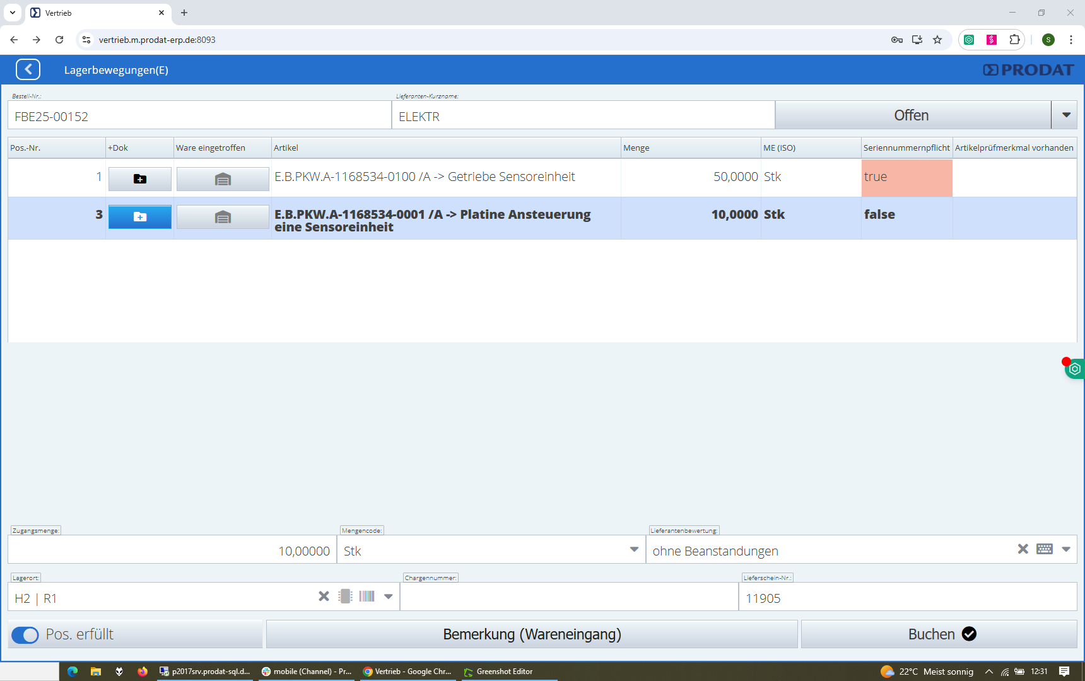The width and height of the screenshot is (1085, 681).
Task: Open Bemerkung (Wareneingang)
Action: [x=531, y=634]
